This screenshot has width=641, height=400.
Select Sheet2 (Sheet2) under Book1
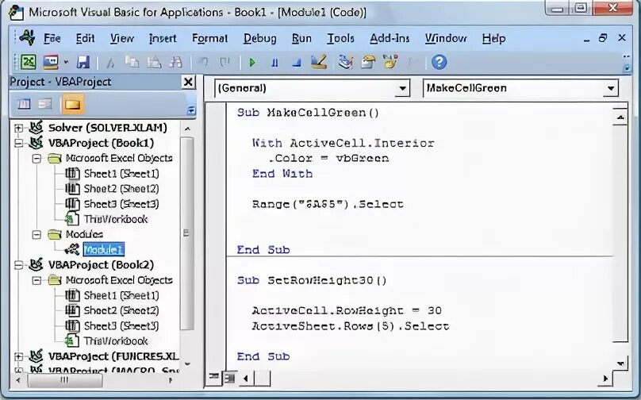[x=121, y=189]
